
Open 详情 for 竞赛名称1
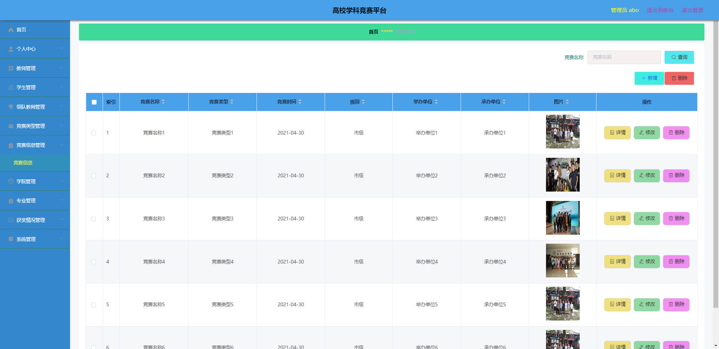point(618,133)
